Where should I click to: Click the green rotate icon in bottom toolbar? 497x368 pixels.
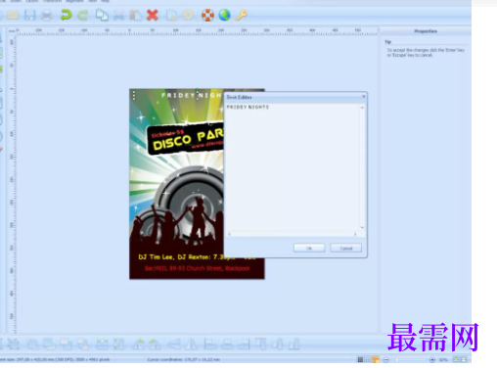pyautogui.click(x=139, y=345)
